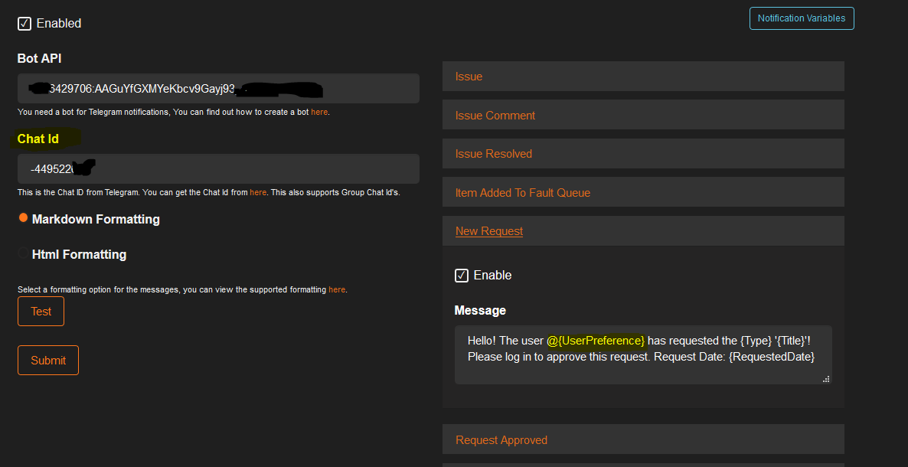
Task: Grab the Message textarea resize handle
Action: click(826, 379)
